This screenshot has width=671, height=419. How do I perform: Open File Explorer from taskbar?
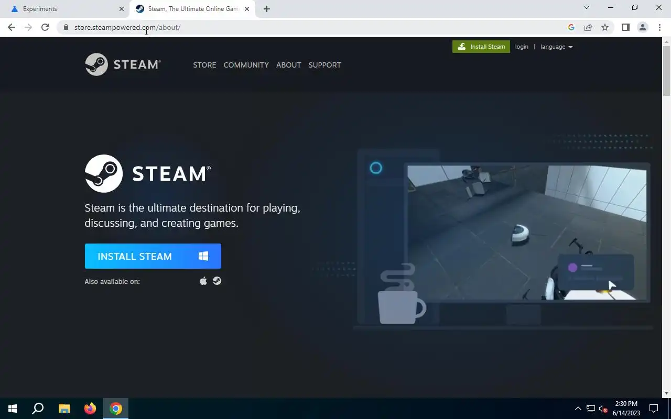(64, 409)
